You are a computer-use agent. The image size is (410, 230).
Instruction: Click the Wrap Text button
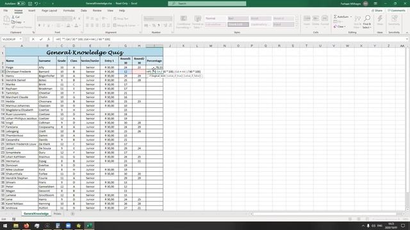[121, 19]
